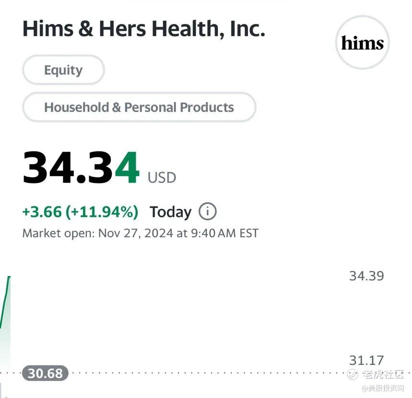This screenshot has width=412, height=398.
Task: Click the Market open timestamp text
Action: pos(140,234)
